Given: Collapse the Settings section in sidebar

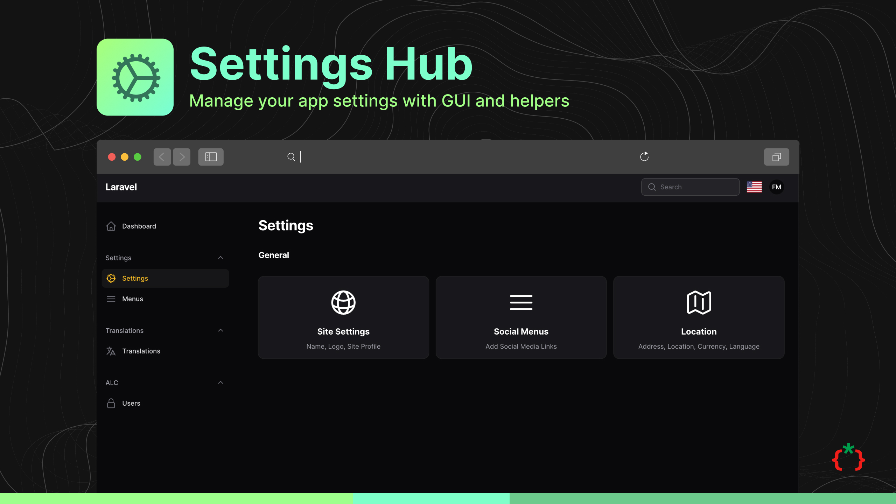Looking at the screenshot, I should (x=220, y=257).
